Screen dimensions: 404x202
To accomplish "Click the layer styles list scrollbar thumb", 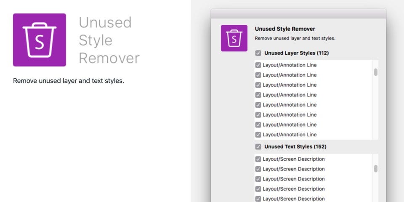I will coord(375,72).
